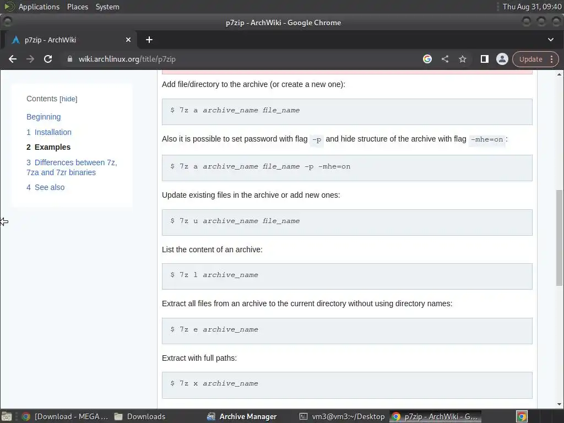Open the System menu
The height and width of the screenshot is (423, 564).
[x=107, y=7]
